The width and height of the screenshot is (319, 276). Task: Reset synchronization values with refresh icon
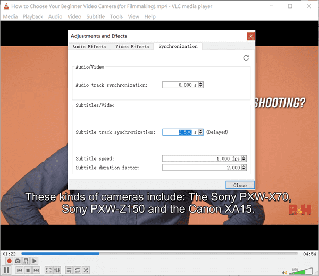(246, 58)
